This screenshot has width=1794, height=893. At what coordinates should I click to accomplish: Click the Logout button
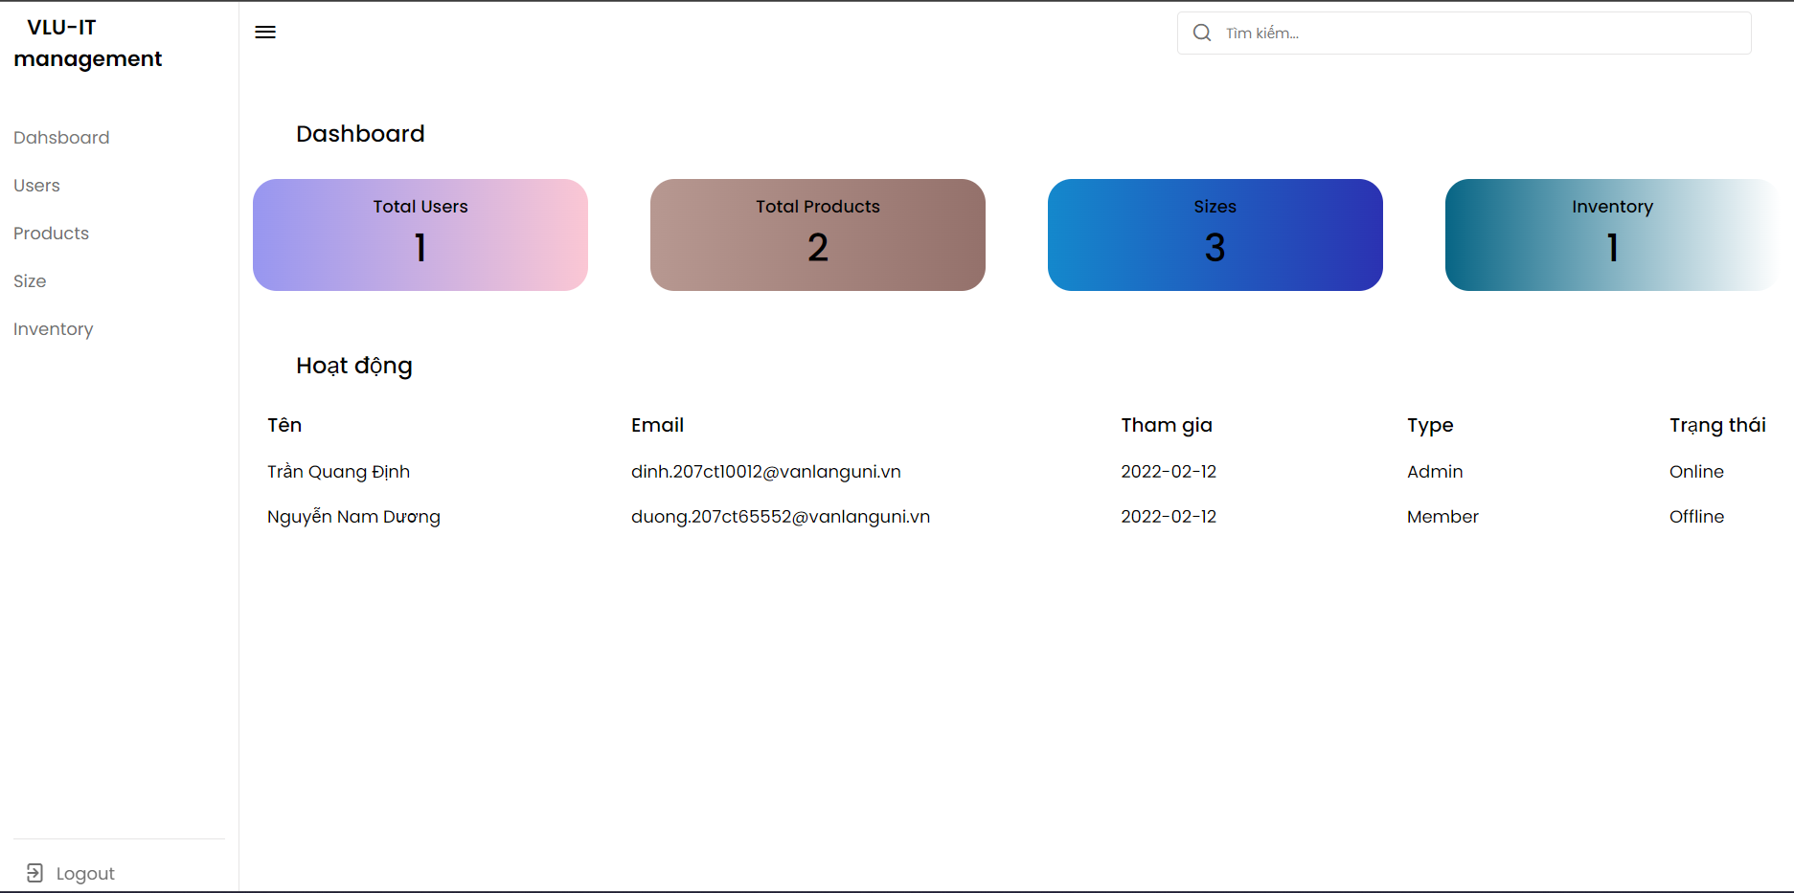pyautogui.click(x=84, y=872)
